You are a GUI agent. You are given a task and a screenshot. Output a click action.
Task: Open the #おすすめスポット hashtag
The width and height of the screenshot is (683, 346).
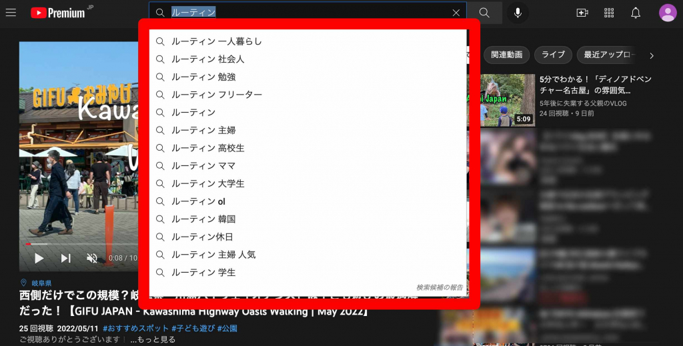click(134, 328)
